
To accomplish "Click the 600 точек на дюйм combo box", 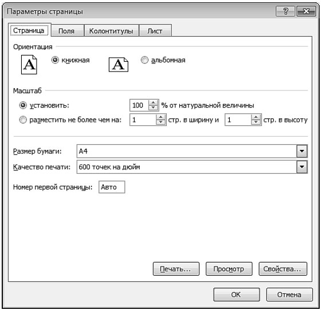I will (192, 167).
